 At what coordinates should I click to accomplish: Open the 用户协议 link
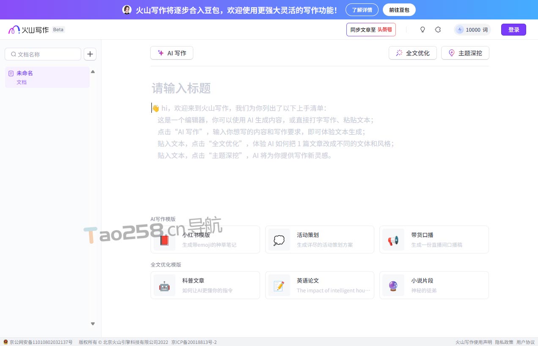pos(526,342)
